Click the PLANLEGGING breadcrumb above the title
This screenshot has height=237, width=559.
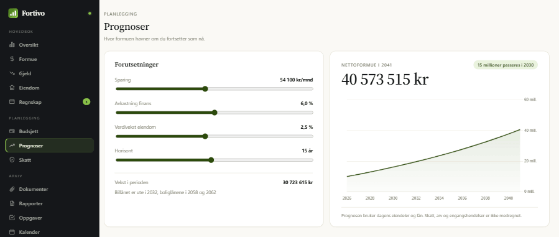click(x=121, y=14)
